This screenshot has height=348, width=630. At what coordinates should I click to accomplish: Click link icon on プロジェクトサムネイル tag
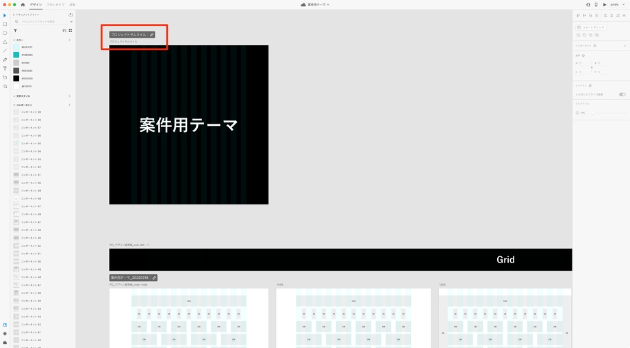[151, 35]
